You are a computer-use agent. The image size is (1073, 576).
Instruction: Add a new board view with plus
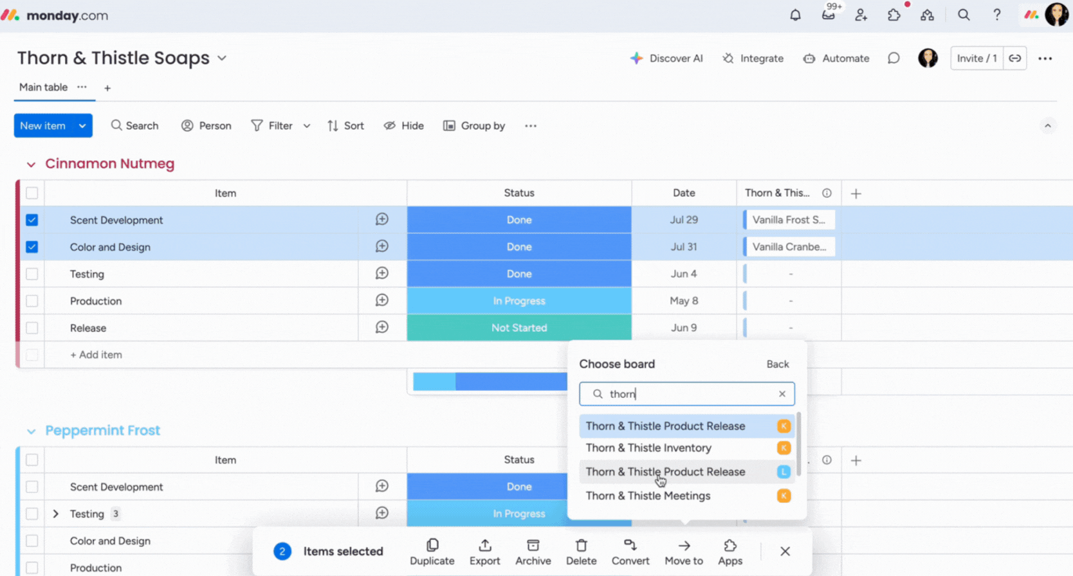pos(107,88)
